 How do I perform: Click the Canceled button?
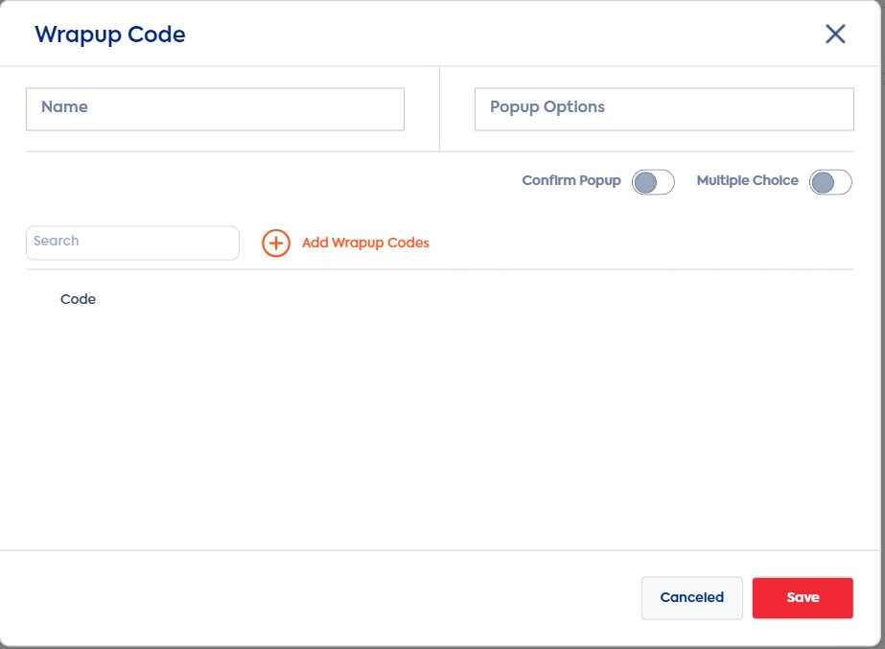pyautogui.click(x=692, y=597)
